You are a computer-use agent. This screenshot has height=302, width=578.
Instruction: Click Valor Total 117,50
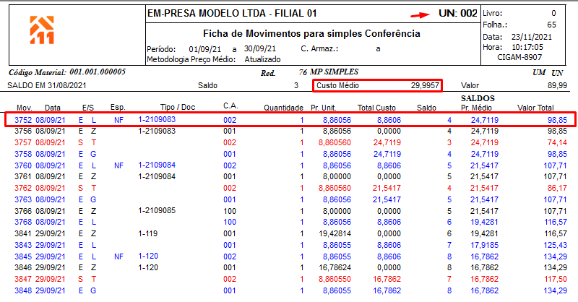tap(556, 279)
